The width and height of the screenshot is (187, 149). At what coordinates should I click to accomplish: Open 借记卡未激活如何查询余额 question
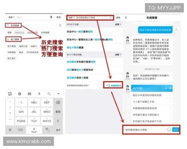(x=152, y=95)
